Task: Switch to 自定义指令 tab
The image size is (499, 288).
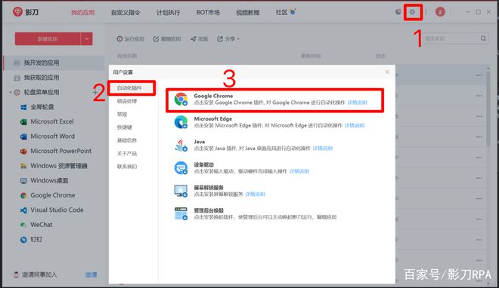Action: tap(126, 12)
